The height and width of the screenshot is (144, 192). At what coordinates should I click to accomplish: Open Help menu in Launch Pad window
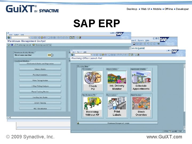pyautogui.click(x=85, y=52)
